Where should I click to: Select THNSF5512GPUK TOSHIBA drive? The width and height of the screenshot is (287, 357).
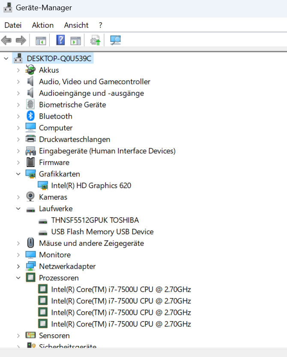pyautogui.click(x=95, y=220)
